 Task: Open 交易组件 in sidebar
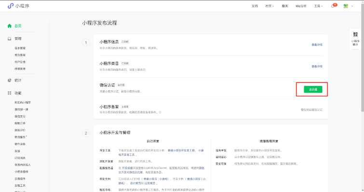(20, 179)
